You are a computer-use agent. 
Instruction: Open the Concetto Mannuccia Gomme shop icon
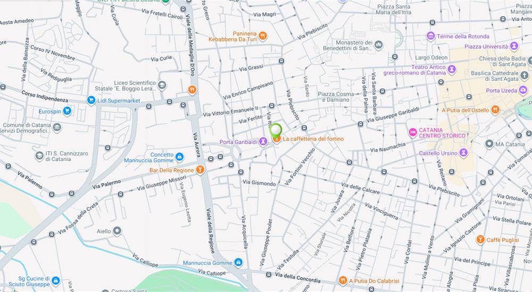(x=179, y=157)
